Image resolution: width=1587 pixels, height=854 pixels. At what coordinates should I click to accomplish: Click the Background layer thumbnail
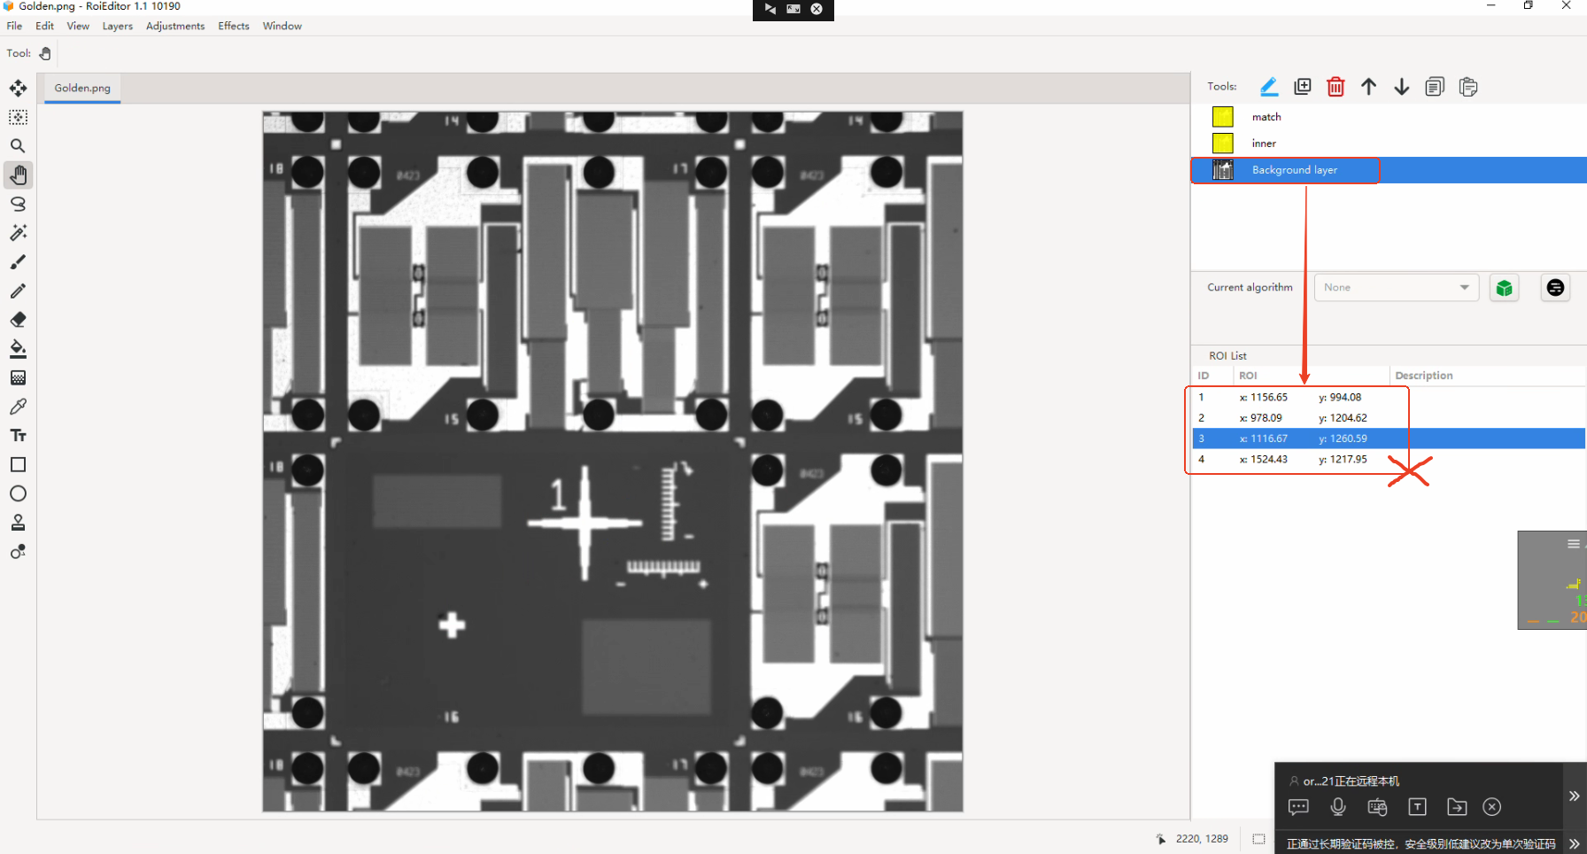click(1223, 170)
